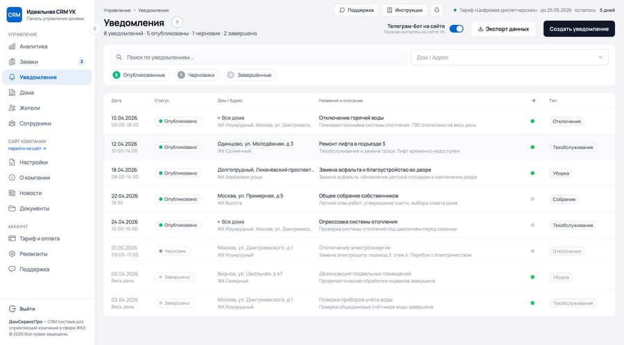Open 'Опрессовка системы отопления' notification
The image size is (624, 345).
click(x=359, y=225)
